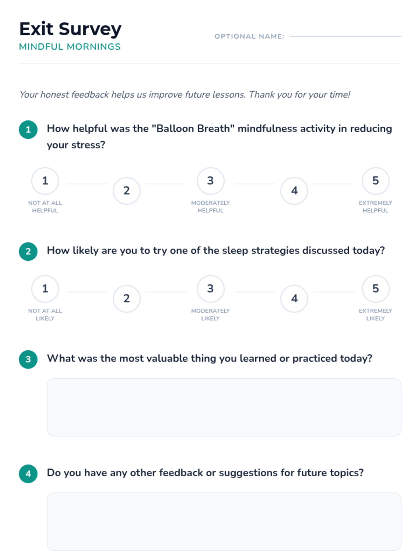The image size is (420, 560).
Task: Focus the most valuable thing learned text box
Action: (224, 407)
